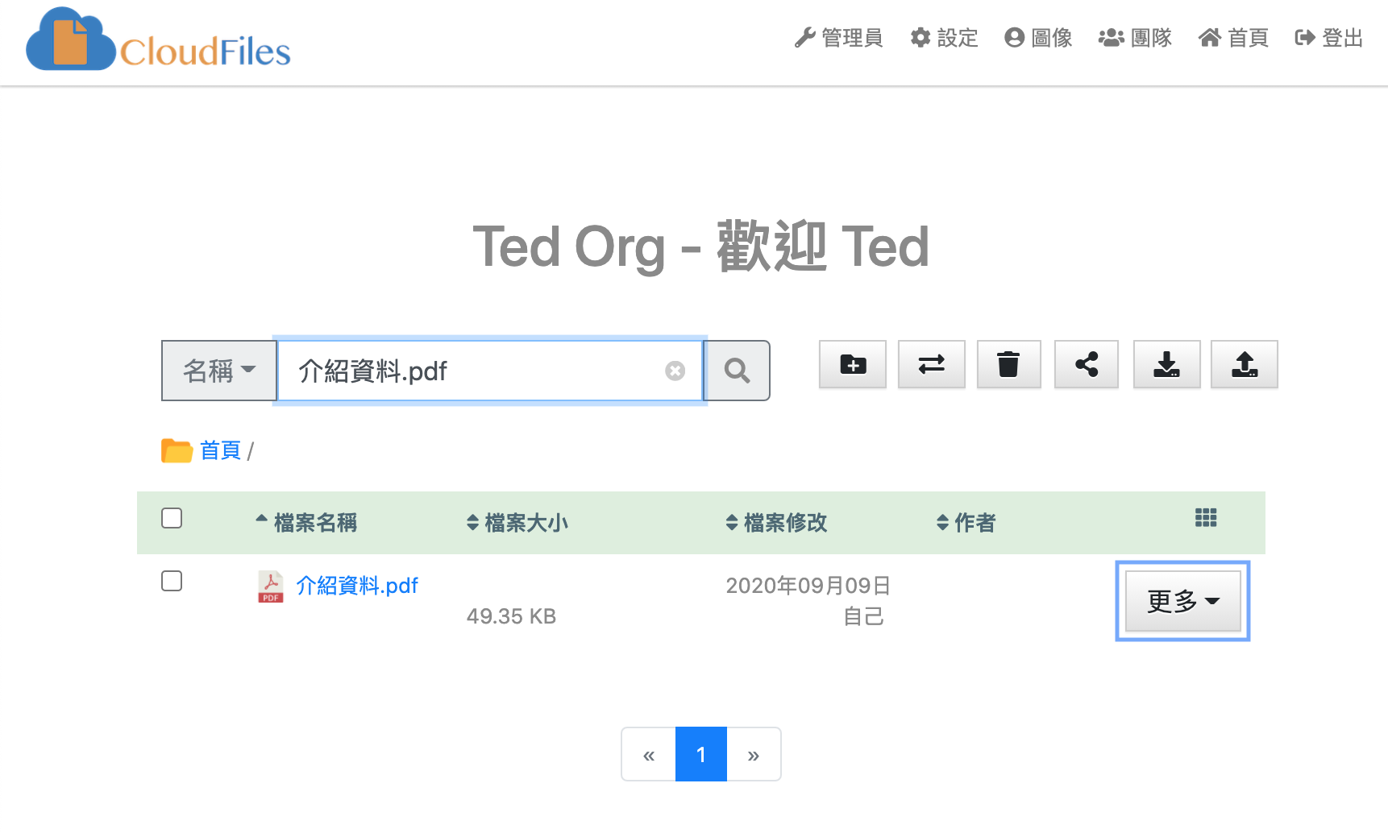The image size is (1388, 833).
Task: Click the share icon button
Action: point(1086,364)
